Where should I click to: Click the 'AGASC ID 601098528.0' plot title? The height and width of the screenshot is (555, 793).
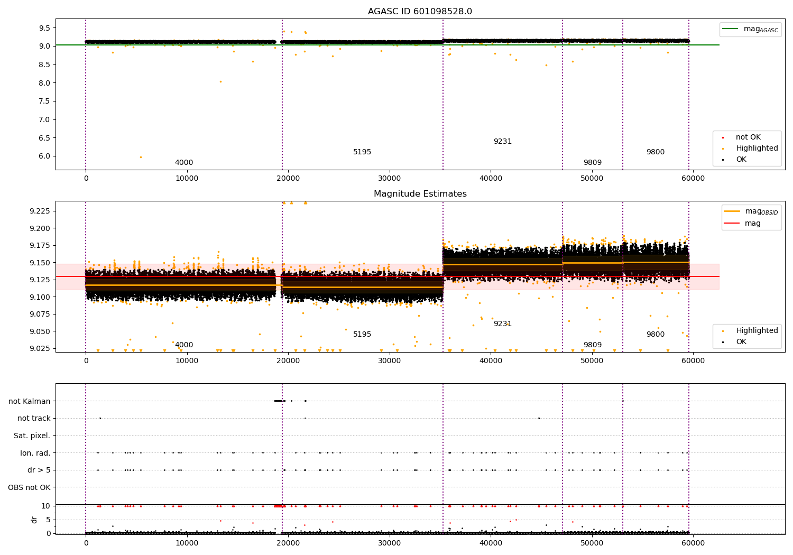click(x=420, y=12)
